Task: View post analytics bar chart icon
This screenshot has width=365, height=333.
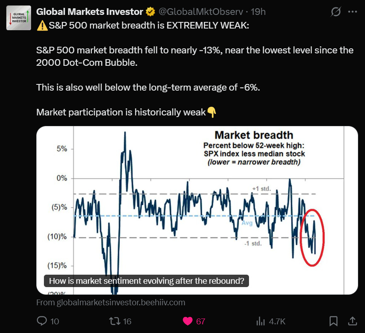Action: (x=261, y=321)
